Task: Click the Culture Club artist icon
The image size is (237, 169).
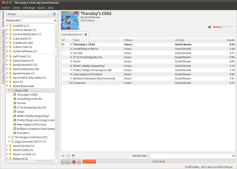Action: (10, 47)
